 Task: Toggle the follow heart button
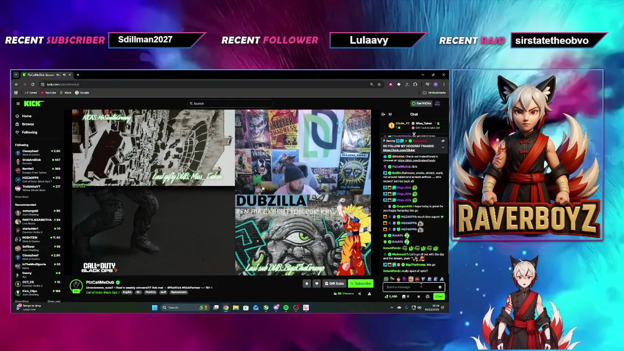316,283
